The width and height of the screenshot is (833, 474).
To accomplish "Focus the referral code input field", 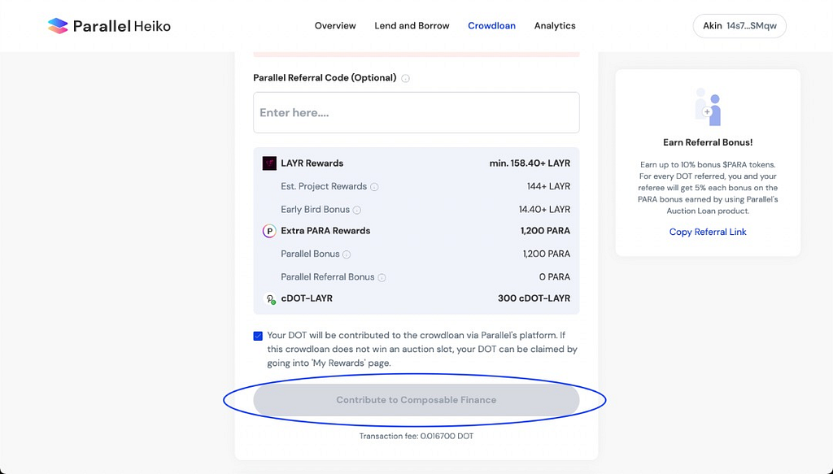I will coord(416,112).
